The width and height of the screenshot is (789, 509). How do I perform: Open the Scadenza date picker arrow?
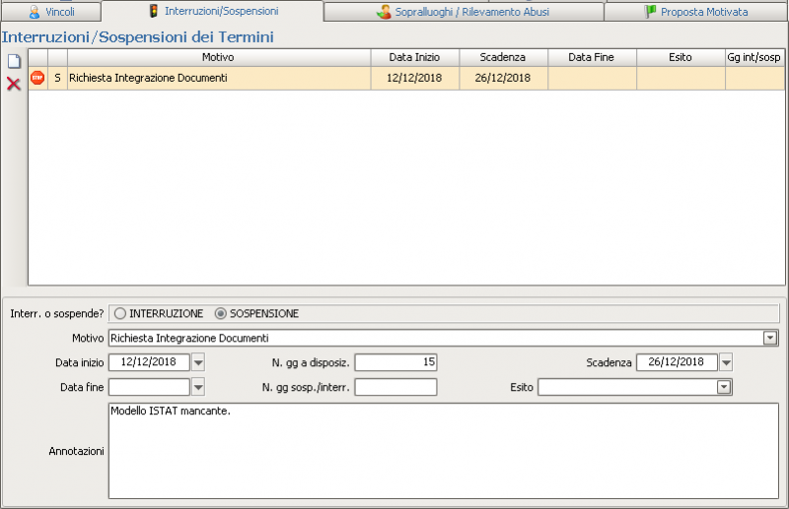727,362
